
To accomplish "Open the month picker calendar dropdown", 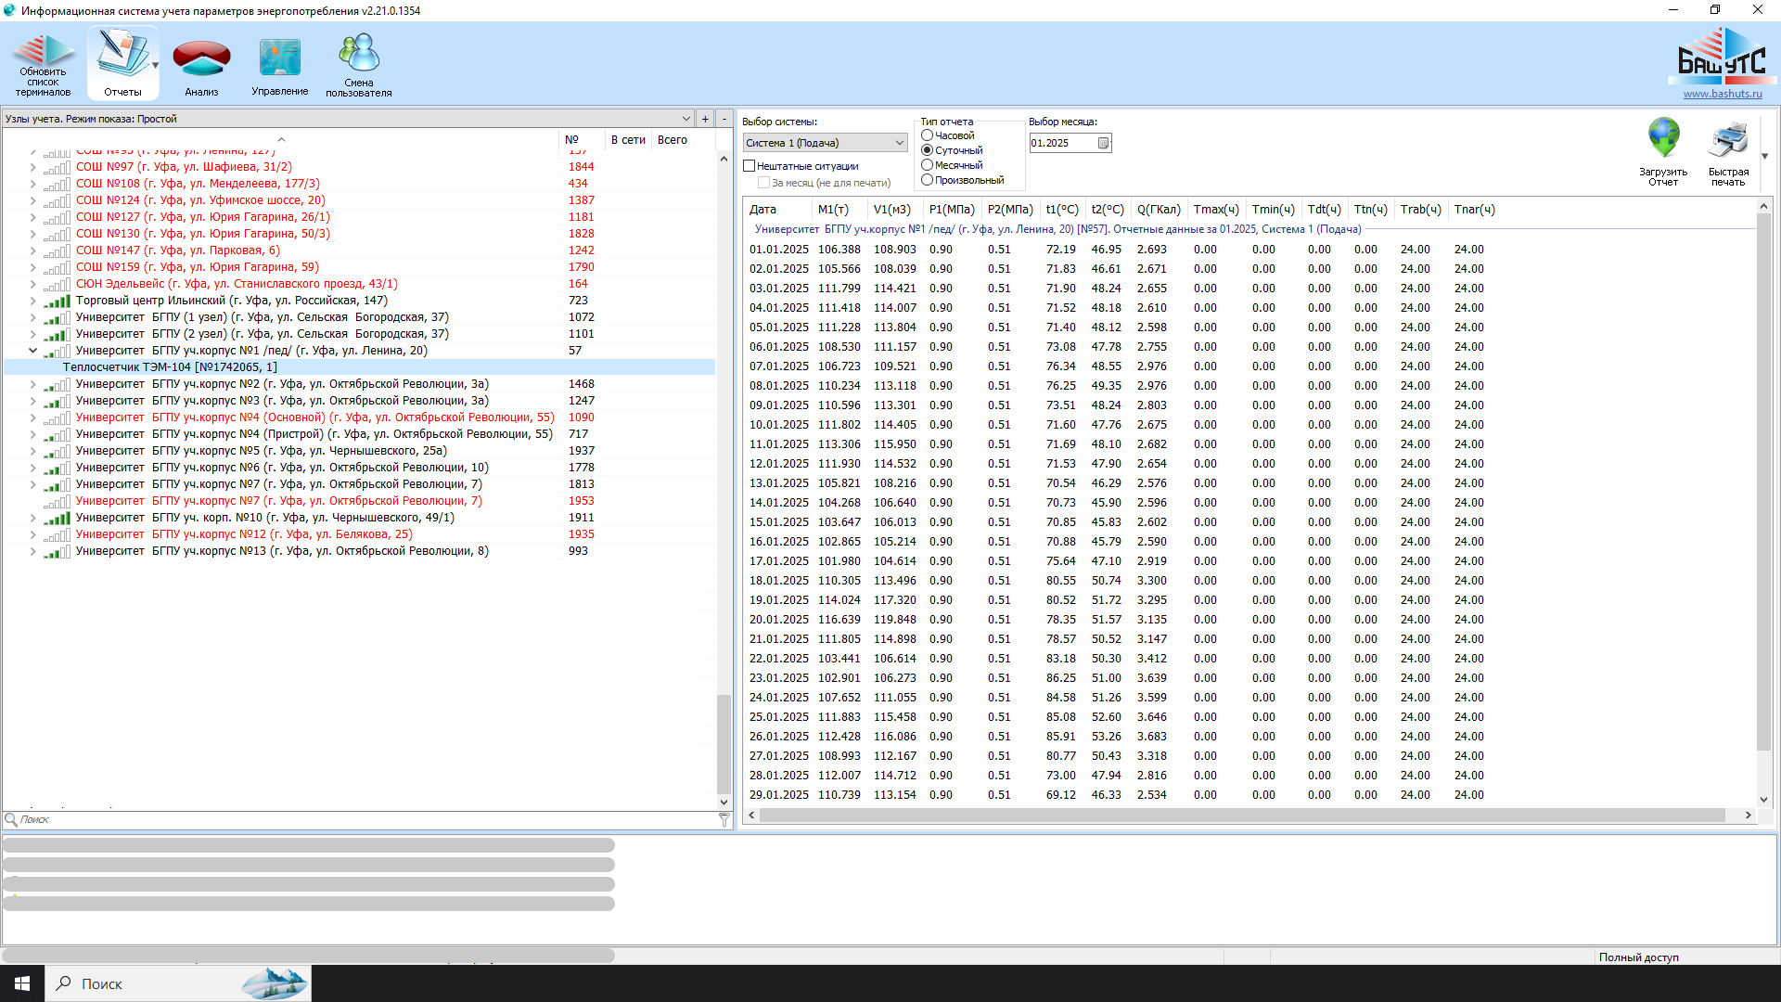I will point(1103,143).
